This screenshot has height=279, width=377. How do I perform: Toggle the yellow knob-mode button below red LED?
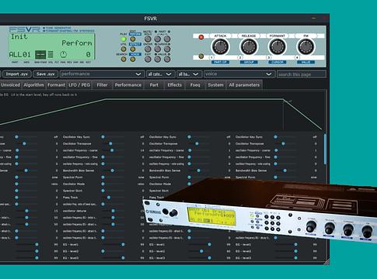[201, 56]
